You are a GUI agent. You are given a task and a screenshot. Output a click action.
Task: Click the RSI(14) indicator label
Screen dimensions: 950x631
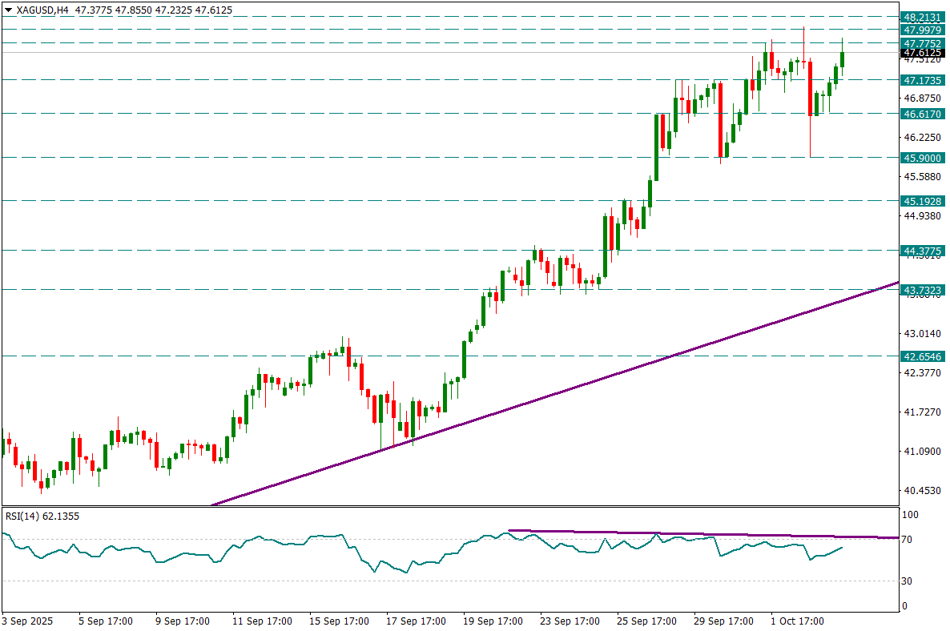42,516
